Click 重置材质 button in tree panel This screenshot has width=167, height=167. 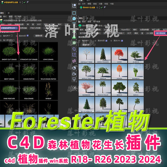86,45
